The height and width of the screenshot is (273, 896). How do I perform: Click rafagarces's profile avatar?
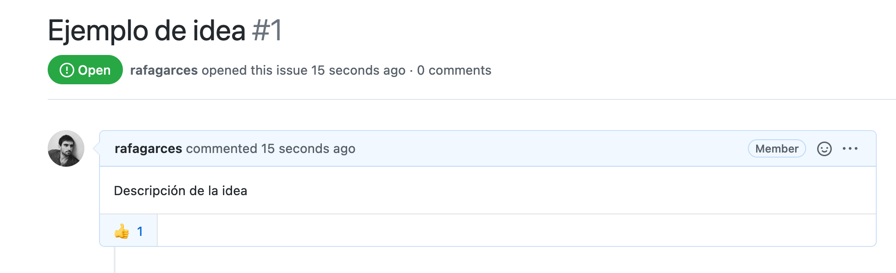point(66,148)
